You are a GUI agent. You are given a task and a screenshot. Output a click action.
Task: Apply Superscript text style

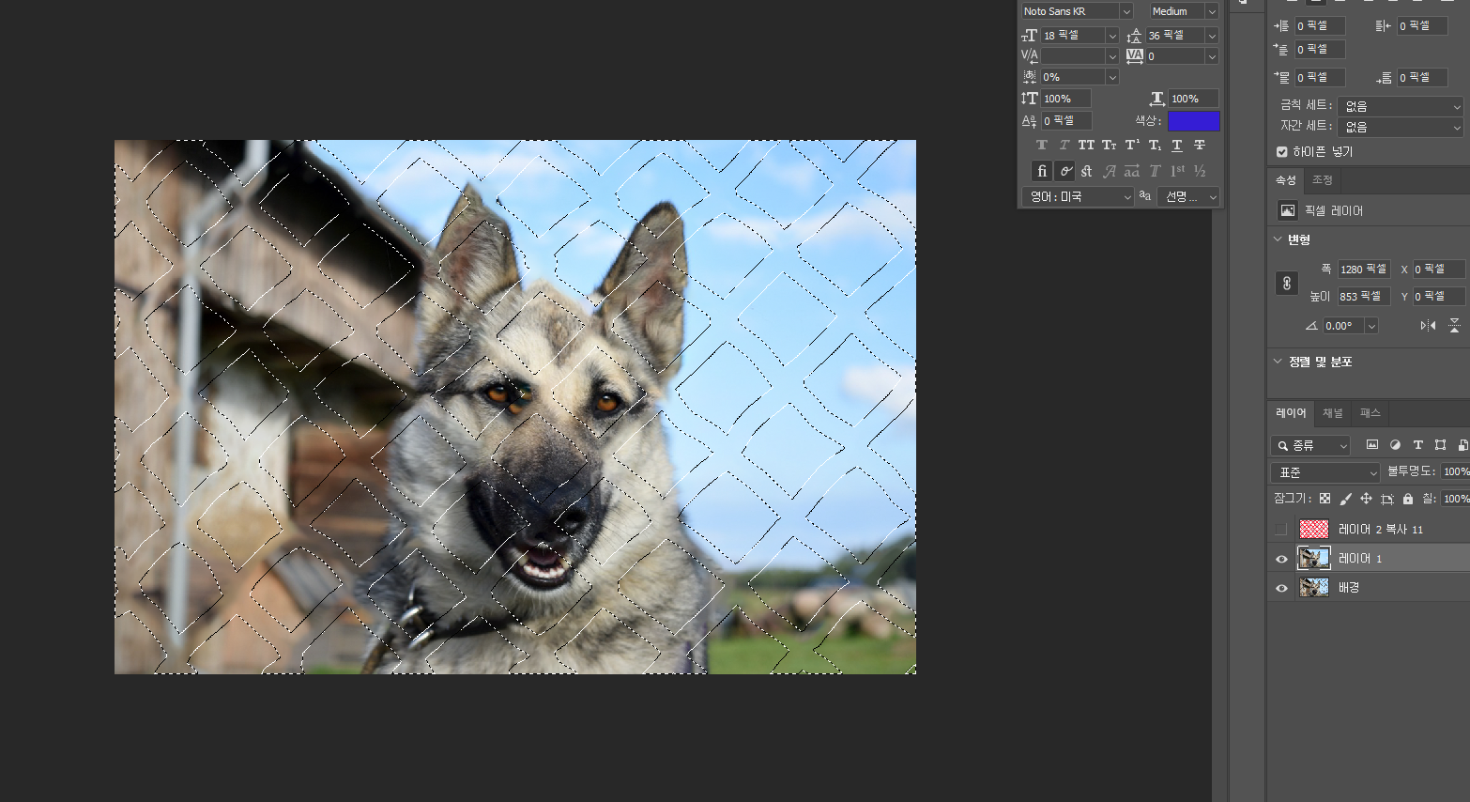[1131, 145]
